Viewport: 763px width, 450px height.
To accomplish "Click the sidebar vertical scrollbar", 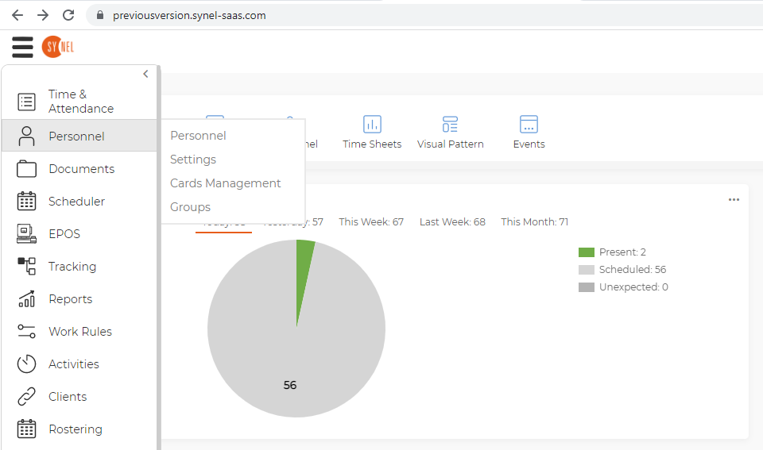I will (159, 258).
